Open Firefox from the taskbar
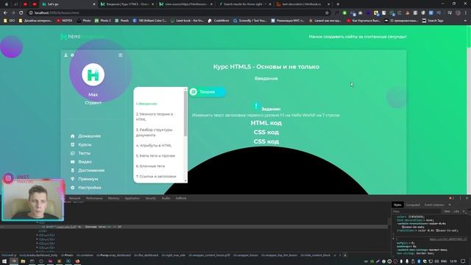Screen dimensions: 471x265 click(x=77, y=261)
